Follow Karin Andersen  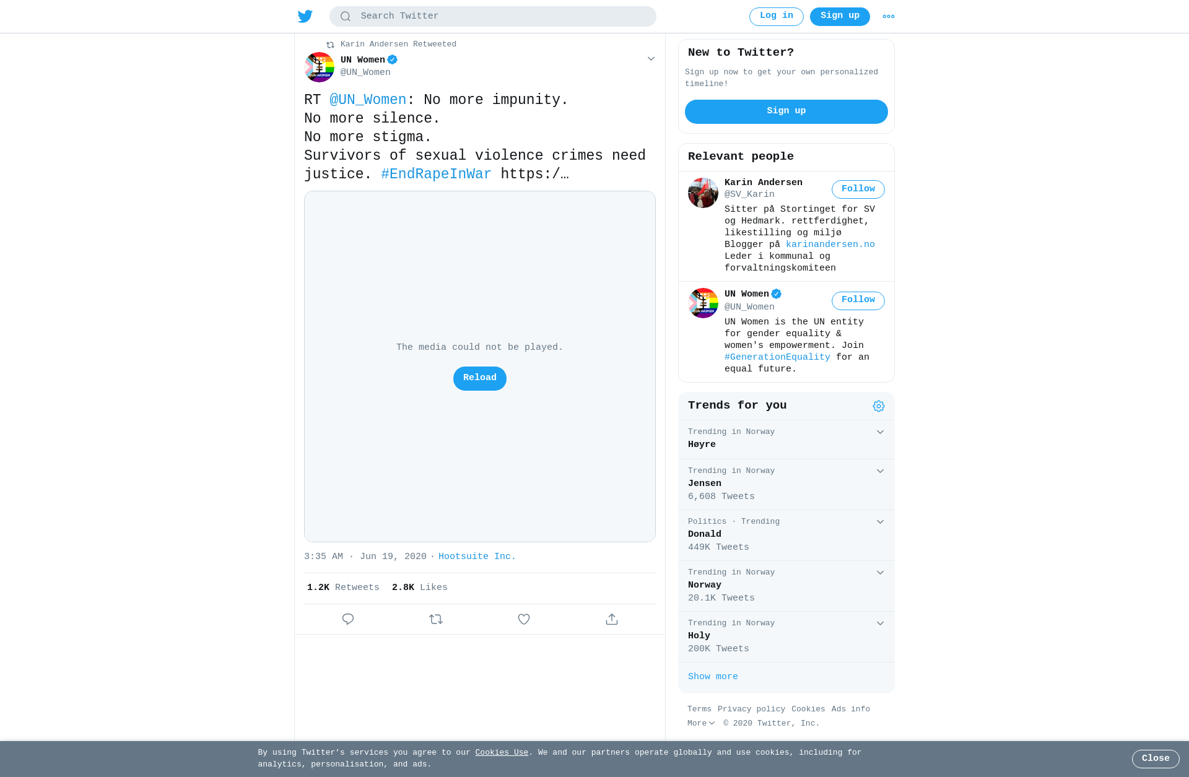coord(858,189)
